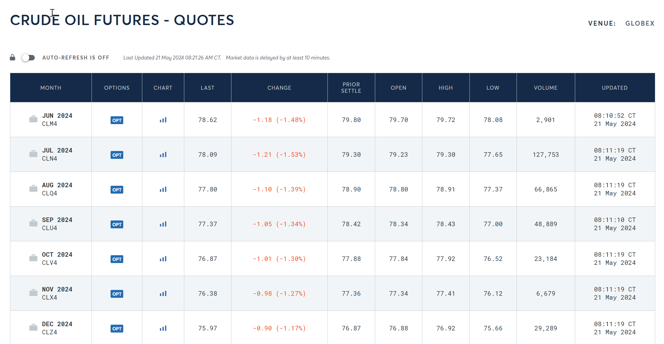
Task: Click the briefcase icon for DEC 2024
Action: (33, 327)
